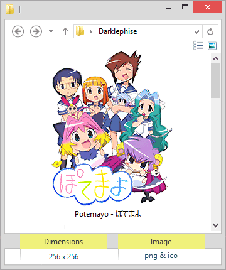Open the window system menu folder icon
This screenshot has height=270, width=226.
click(x=9, y=9)
